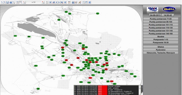This screenshot has height=95, width=182.
Task: Click the blue double-left rewind arrows
Action: tap(54, 2)
